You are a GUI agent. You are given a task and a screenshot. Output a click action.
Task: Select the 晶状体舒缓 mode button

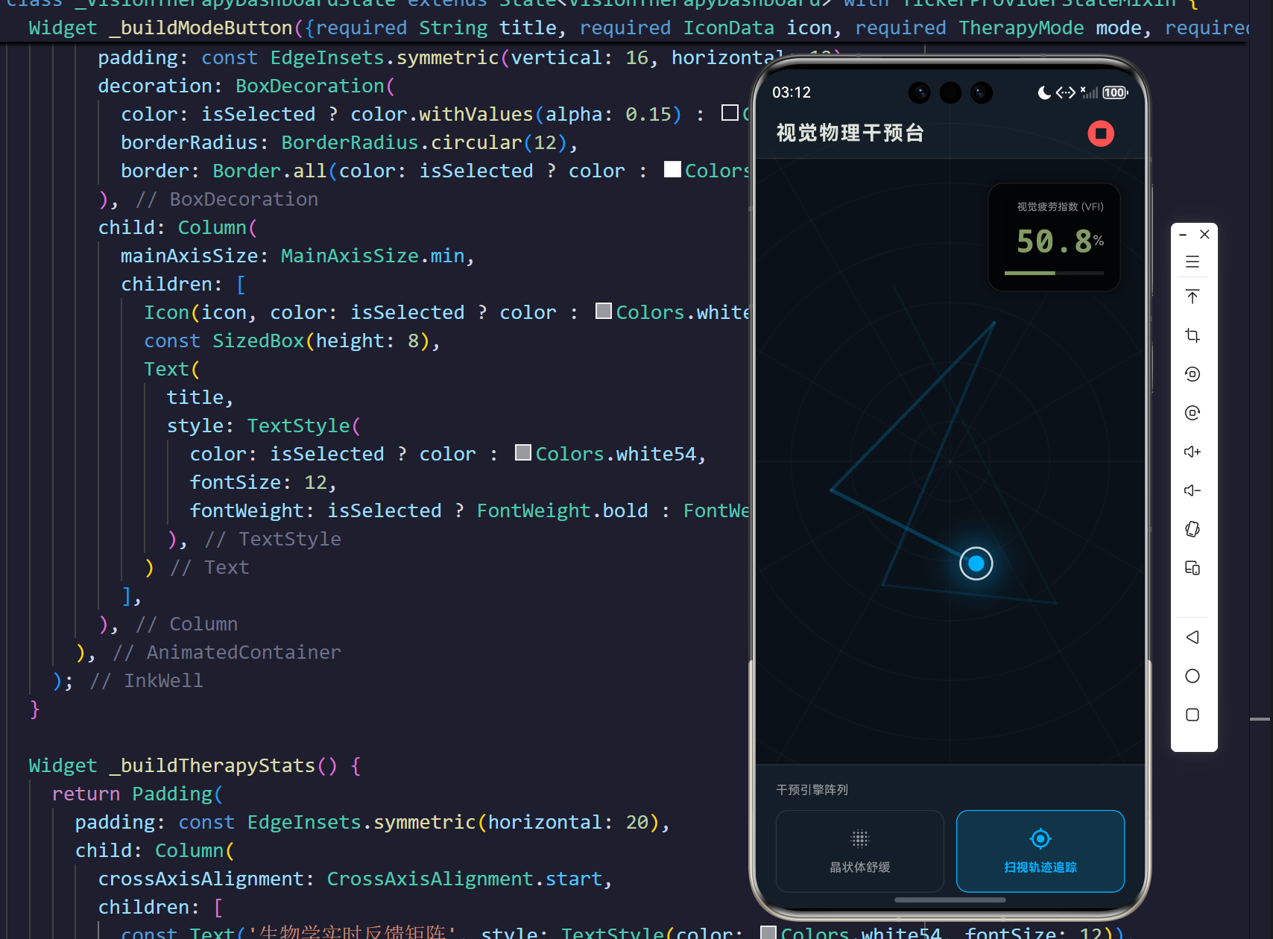coord(860,851)
